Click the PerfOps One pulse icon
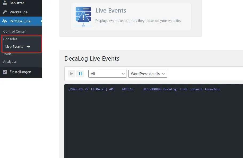Screen dimensions: 243x158 click(5, 21)
